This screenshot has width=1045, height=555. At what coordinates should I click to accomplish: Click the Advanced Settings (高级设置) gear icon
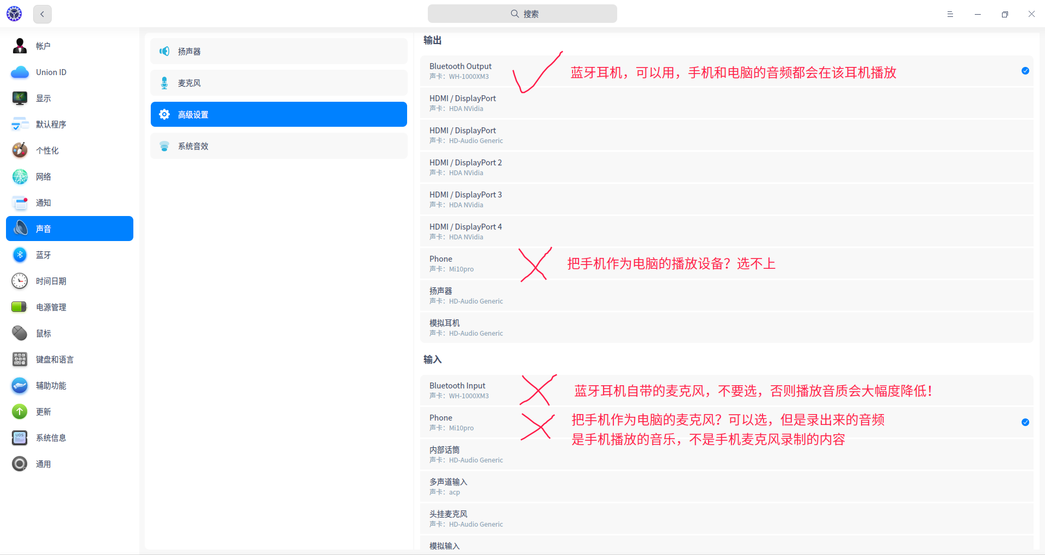point(164,114)
